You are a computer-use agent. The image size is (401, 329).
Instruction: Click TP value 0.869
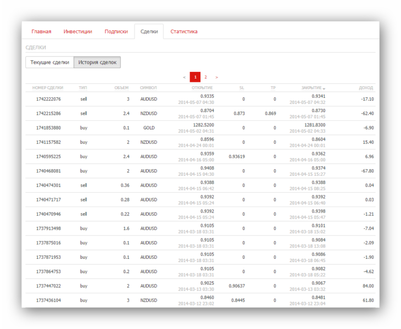270,113
